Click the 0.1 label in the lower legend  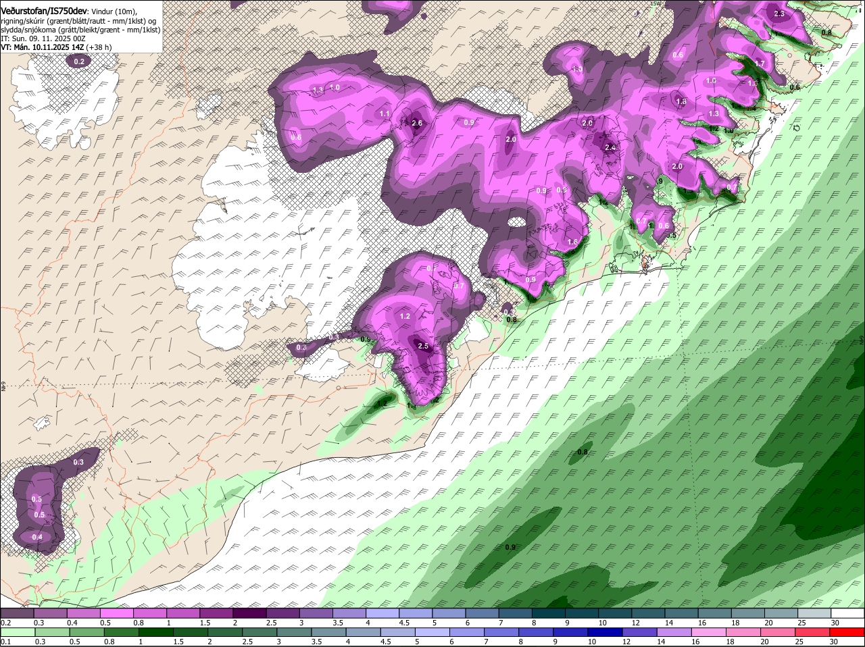pos(5,642)
